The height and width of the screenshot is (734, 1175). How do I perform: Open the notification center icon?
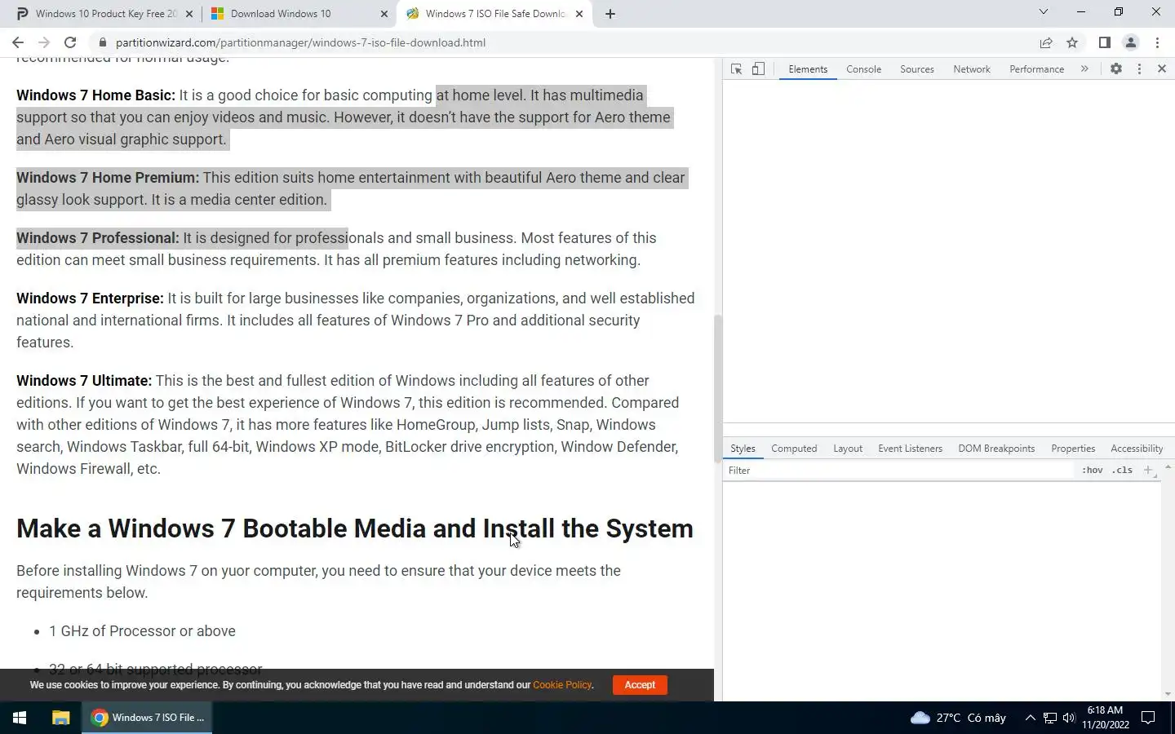1148,718
